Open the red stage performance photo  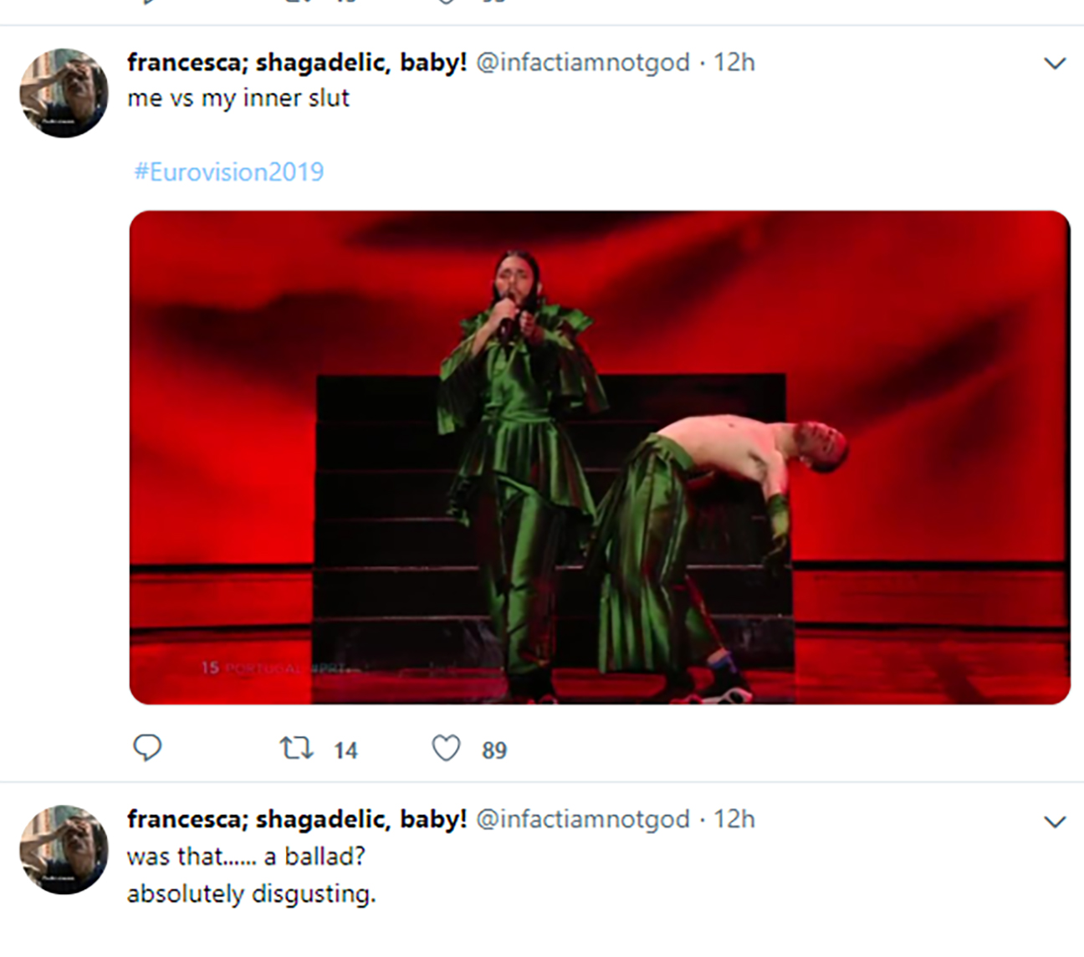click(x=600, y=458)
